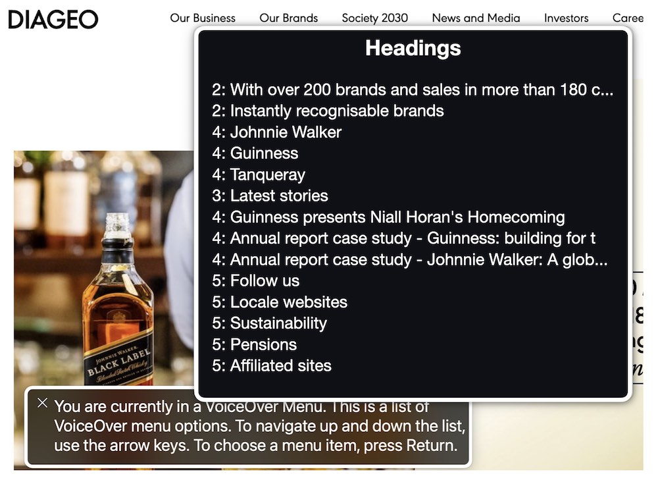Image resolution: width=658 pixels, height=482 pixels.
Task: Close the VoiceOver help caption
Action: (42, 402)
